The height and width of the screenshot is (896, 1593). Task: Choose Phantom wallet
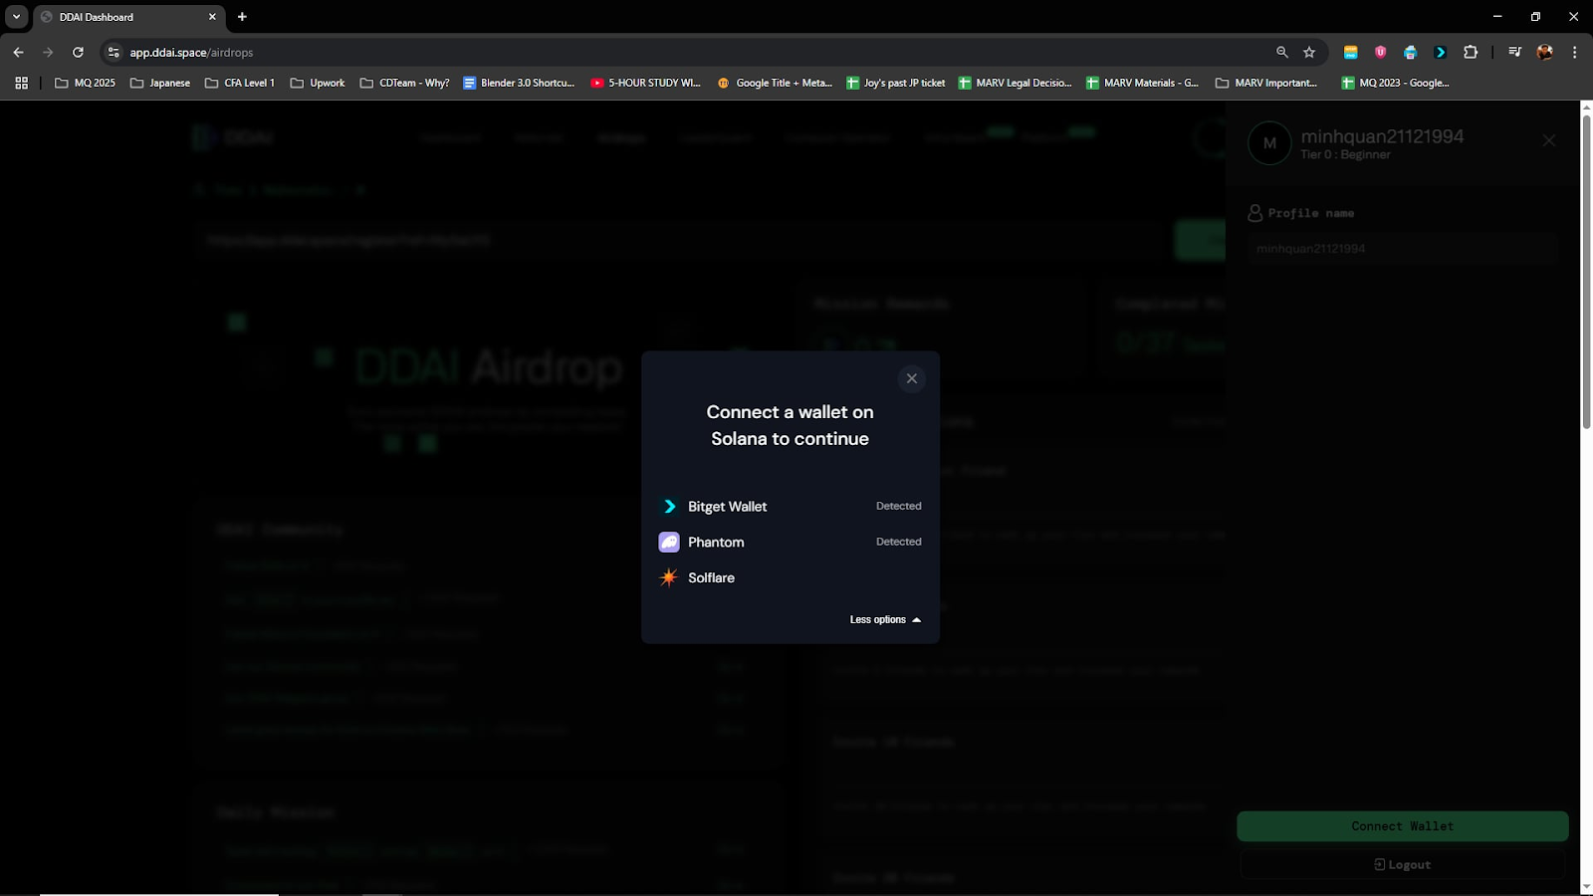[x=791, y=542]
